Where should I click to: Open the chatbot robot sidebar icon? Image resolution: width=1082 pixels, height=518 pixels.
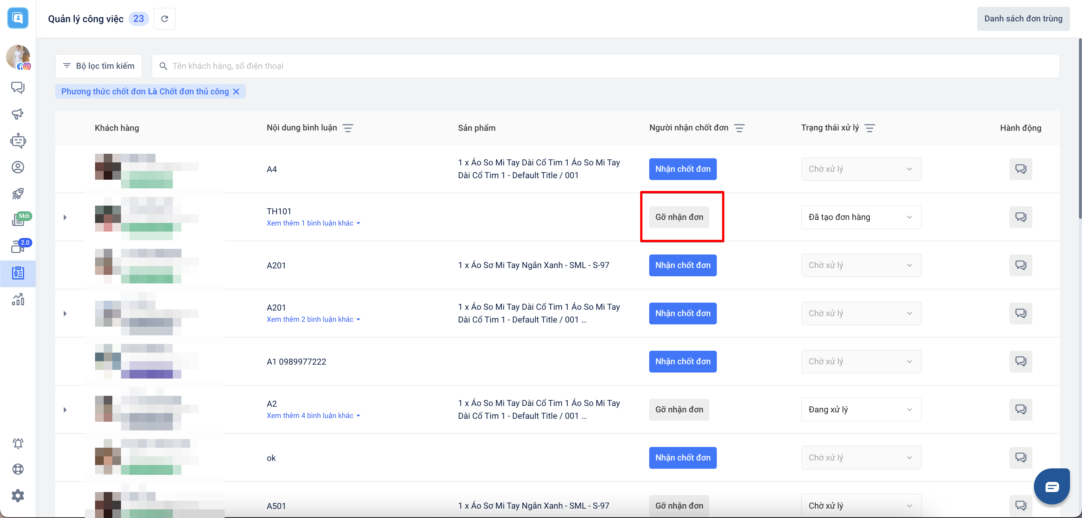(18, 141)
